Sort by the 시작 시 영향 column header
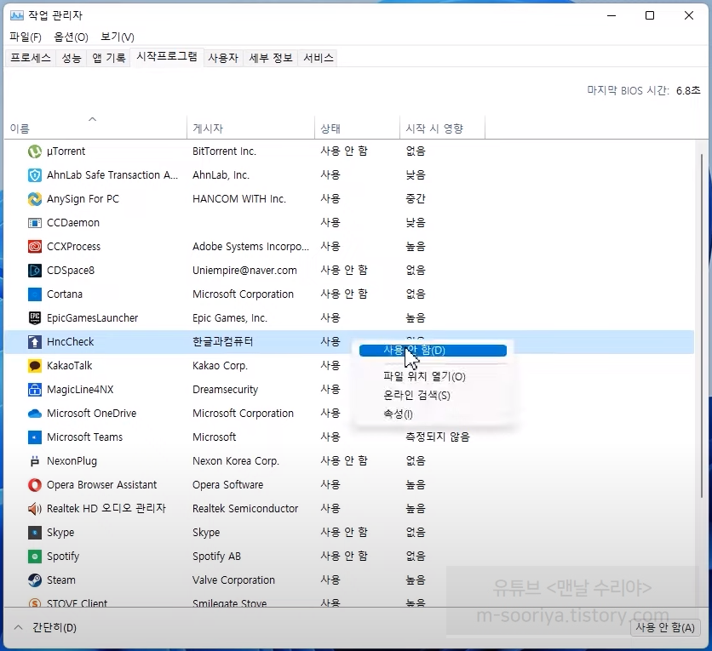712x651 pixels. tap(442, 128)
